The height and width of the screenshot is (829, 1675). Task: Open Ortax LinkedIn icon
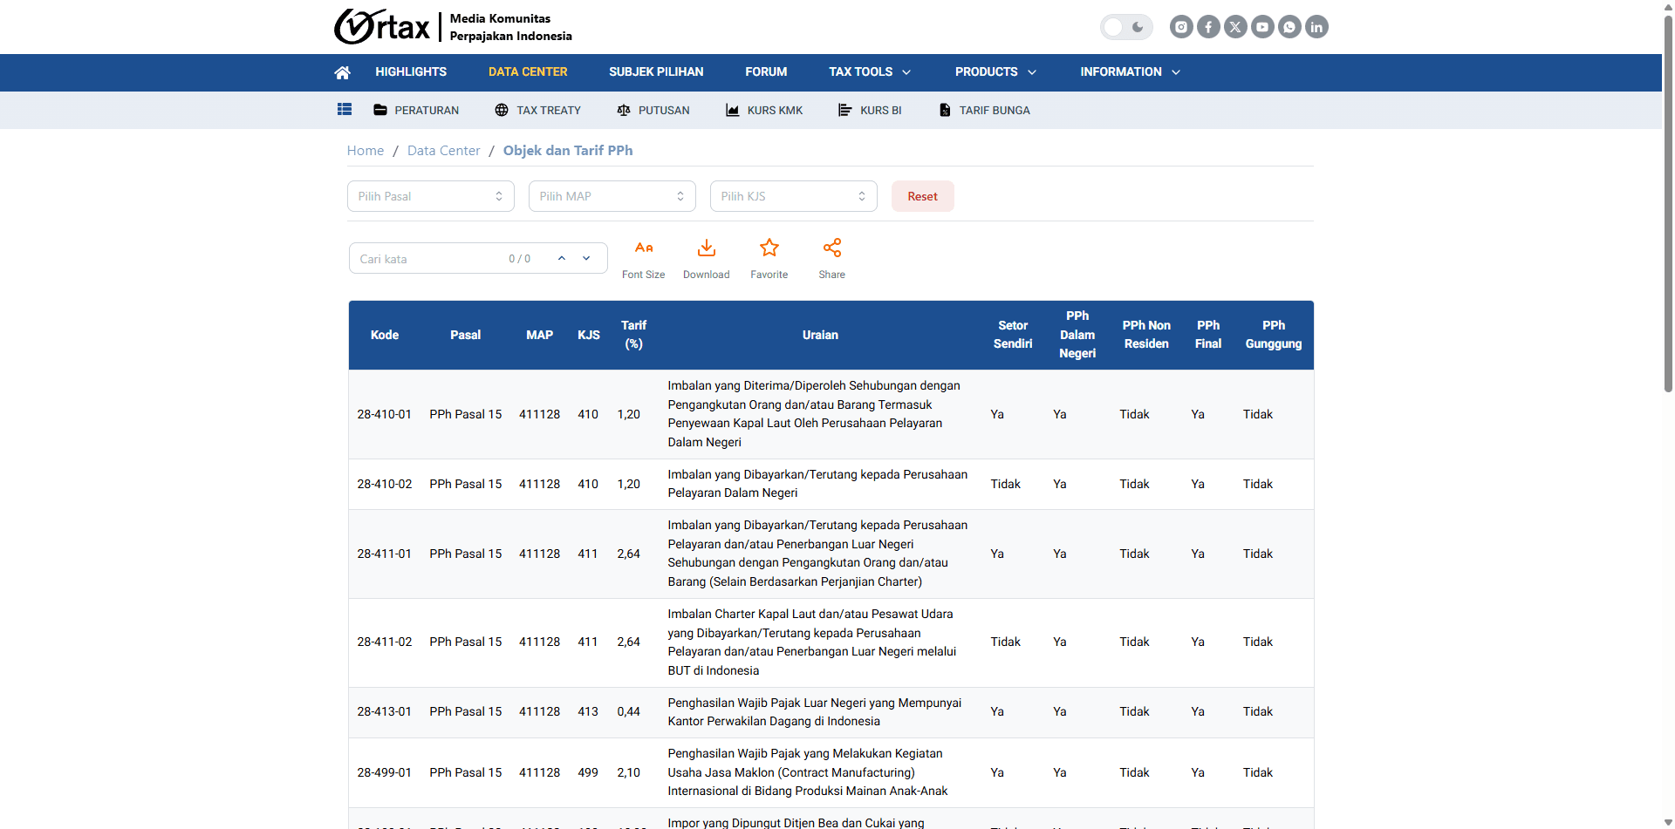1316,27
